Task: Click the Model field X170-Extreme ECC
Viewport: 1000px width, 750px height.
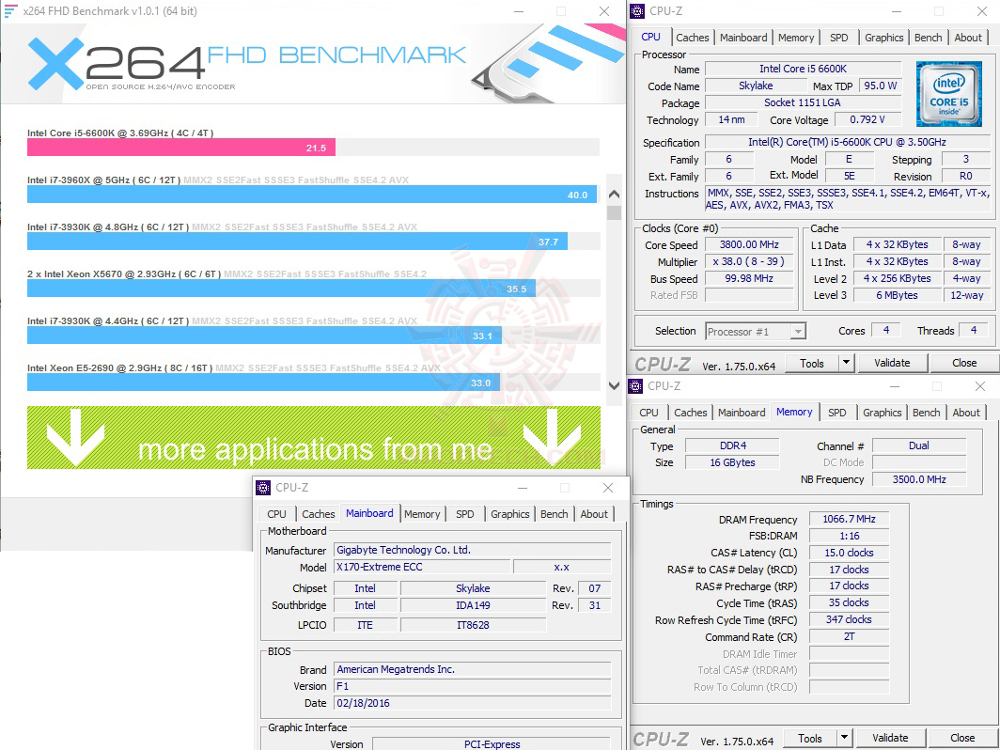Action: [x=422, y=567]
